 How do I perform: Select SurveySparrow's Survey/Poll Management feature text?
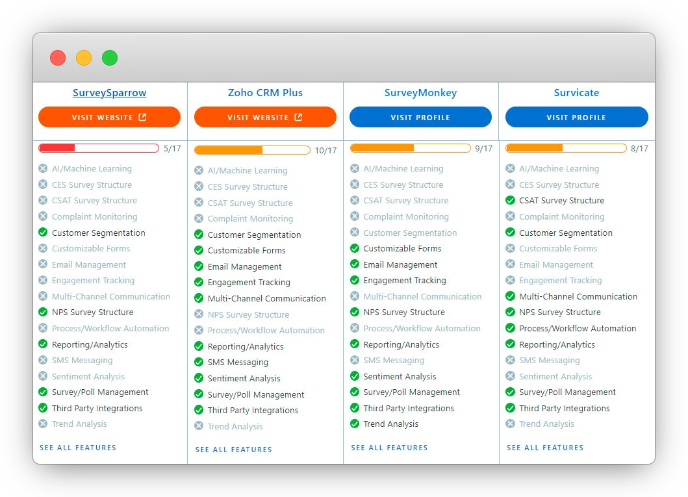pos(100,392)
